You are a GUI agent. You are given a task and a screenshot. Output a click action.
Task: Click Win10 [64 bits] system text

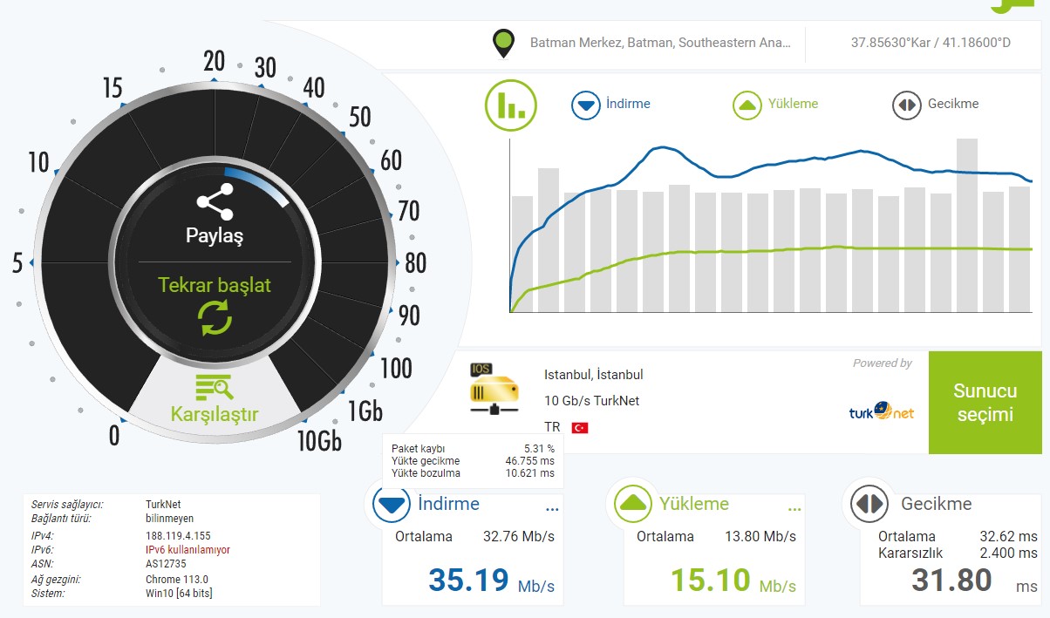coord(179,593)
